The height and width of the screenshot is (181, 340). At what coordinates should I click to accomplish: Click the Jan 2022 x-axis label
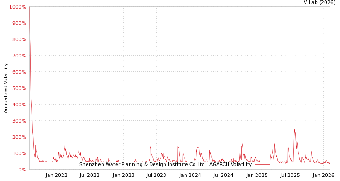pos(56,175)
